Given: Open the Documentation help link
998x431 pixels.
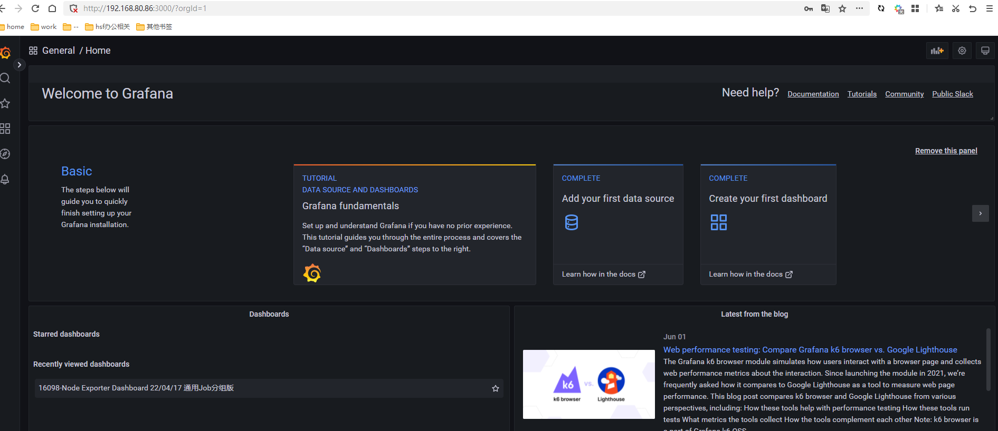Looking at the screenshot, I should click(813, 94).
